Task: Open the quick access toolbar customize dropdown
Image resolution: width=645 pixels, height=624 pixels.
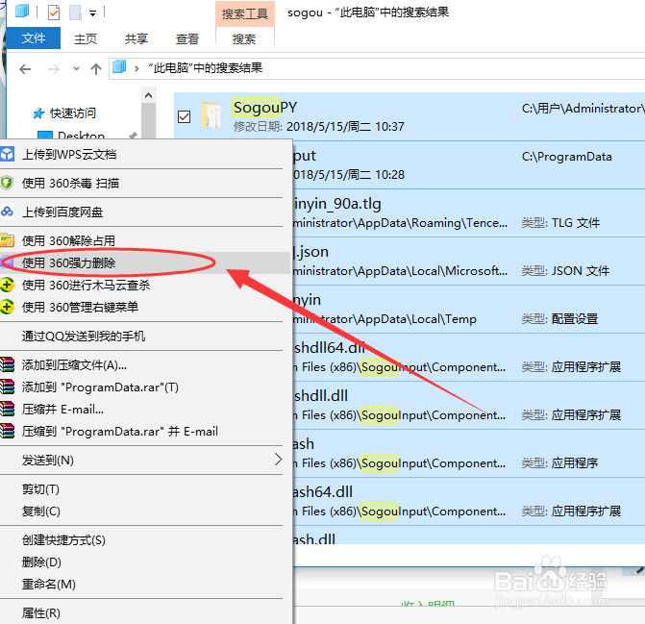Action: coord(92,13)
